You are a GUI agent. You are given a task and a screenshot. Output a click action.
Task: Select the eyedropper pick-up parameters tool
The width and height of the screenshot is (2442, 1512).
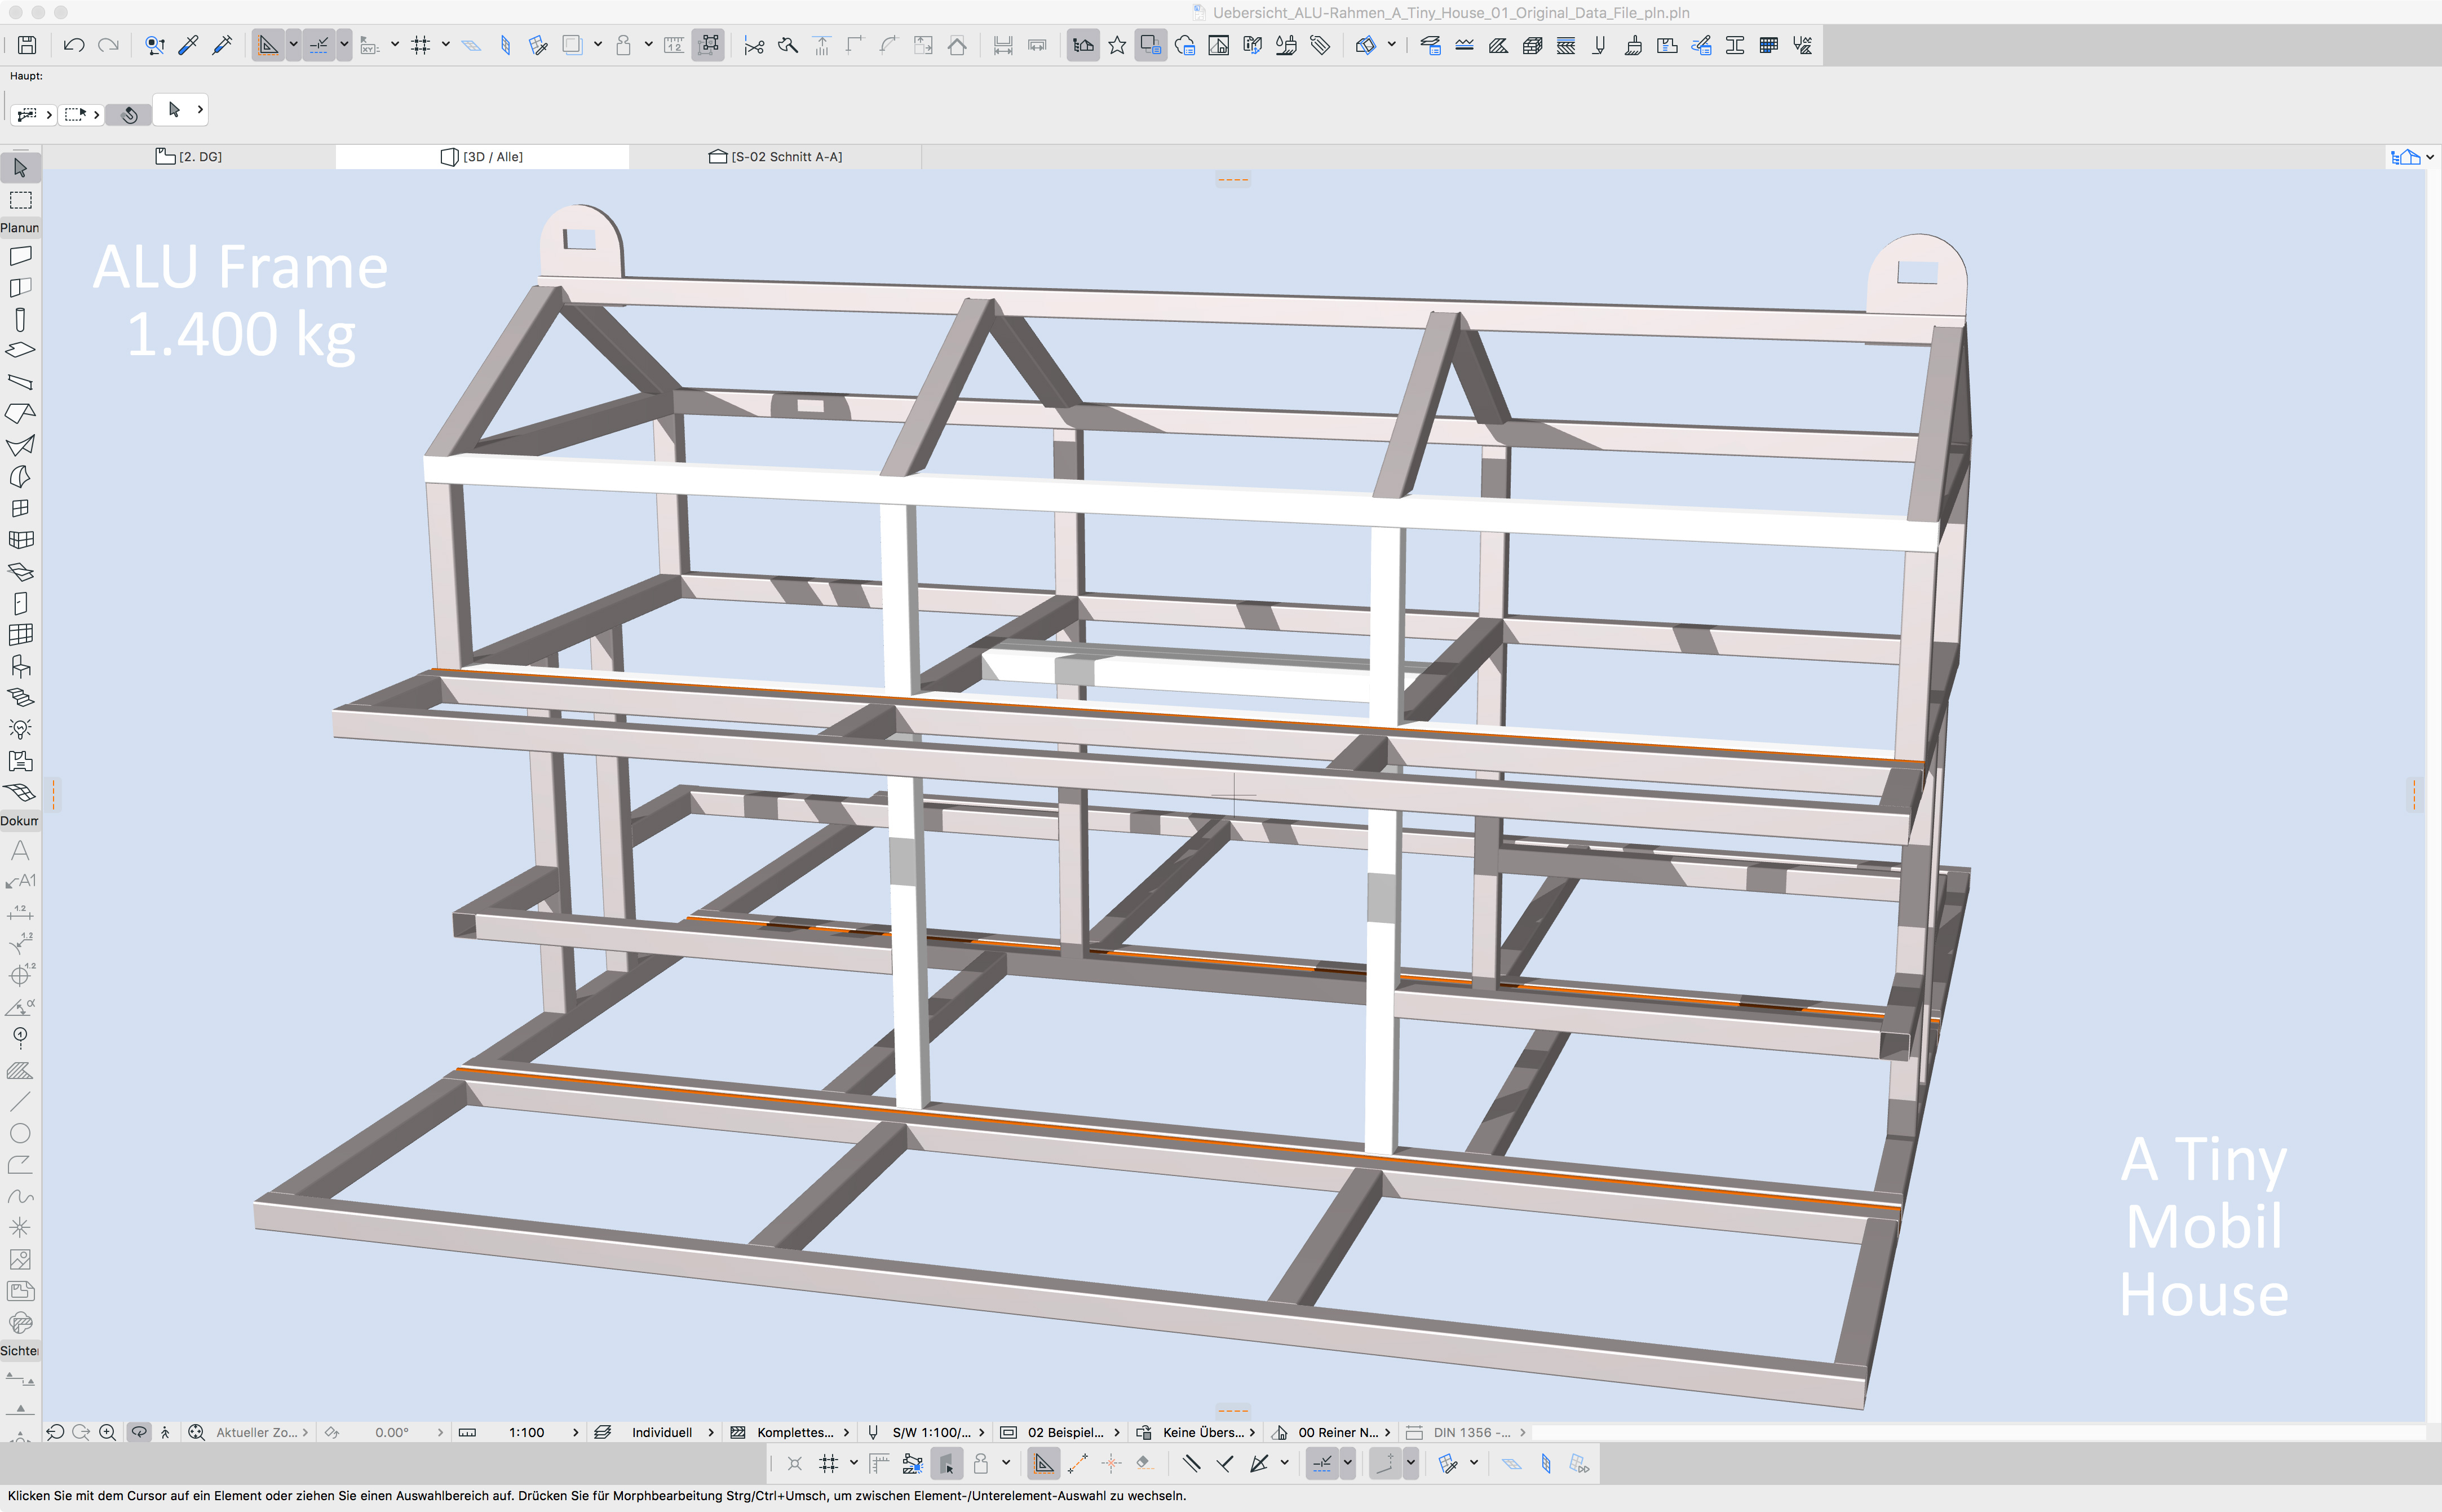(x=188, y=45)
